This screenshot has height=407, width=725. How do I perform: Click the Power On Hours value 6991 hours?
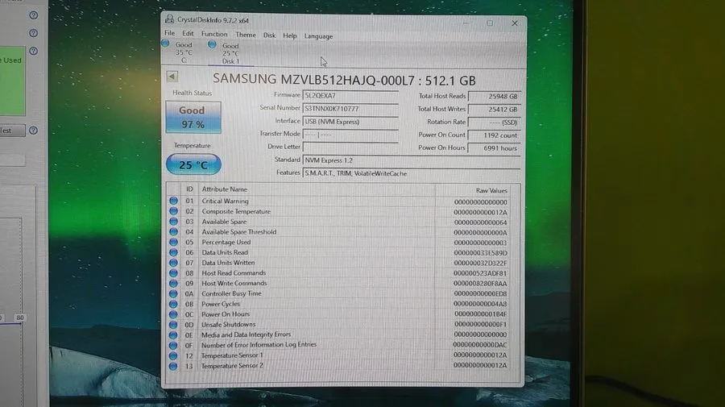(x=494, y=148)
